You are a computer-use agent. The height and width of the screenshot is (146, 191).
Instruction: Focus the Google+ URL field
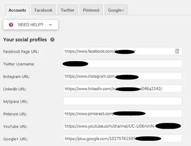[x=123, y=139]
